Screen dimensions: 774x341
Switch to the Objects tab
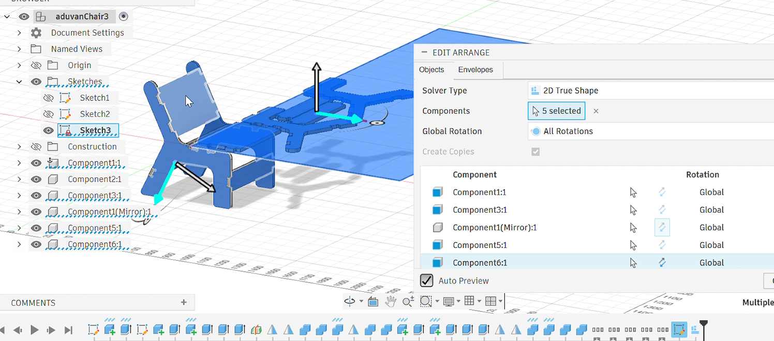tap(431, 70)
